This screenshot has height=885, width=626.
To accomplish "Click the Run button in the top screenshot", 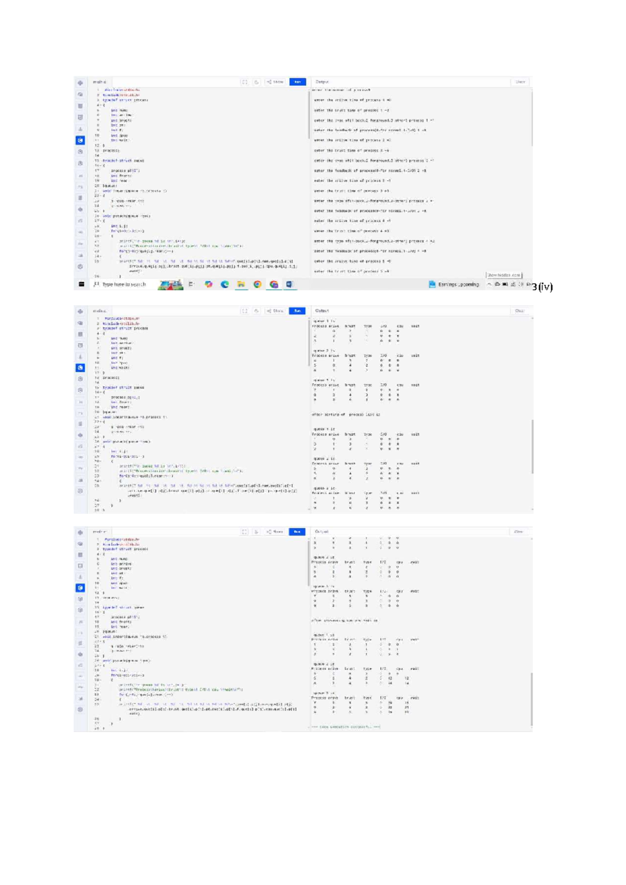I will (297, 82).
